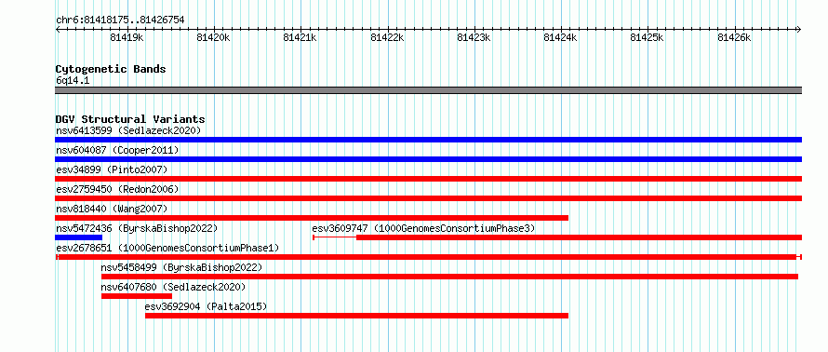Click the nsv6413599 (Sedlazeck2020) variant label
Screen dimensions: 828x352
[128, 130]
